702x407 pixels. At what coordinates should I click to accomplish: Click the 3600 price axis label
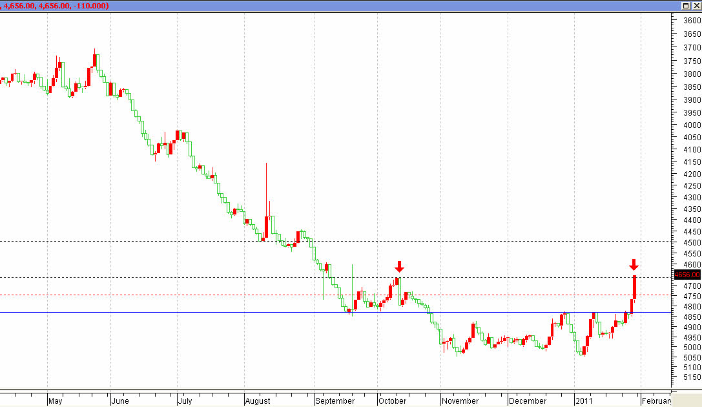pyautogui.click(x=692, y=21)
